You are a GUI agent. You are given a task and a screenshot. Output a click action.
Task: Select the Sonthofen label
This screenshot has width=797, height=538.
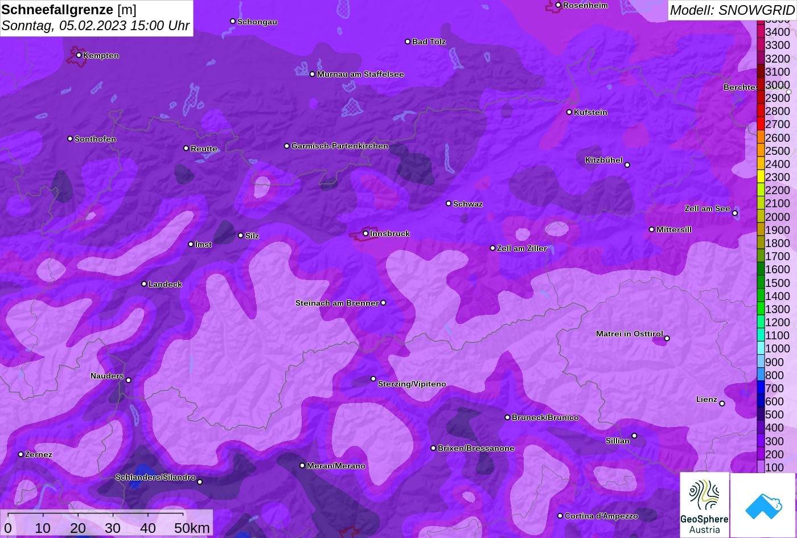pos(95,139)
